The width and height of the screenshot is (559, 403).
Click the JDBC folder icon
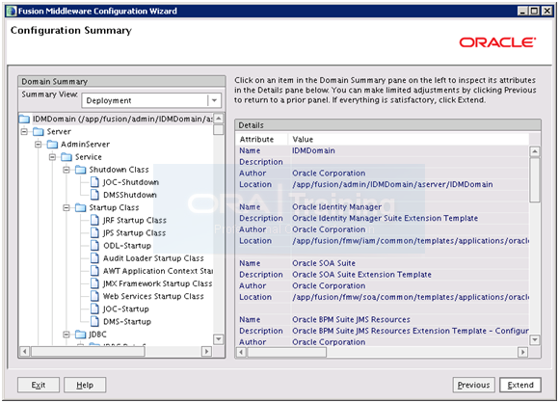coord(81,335)
